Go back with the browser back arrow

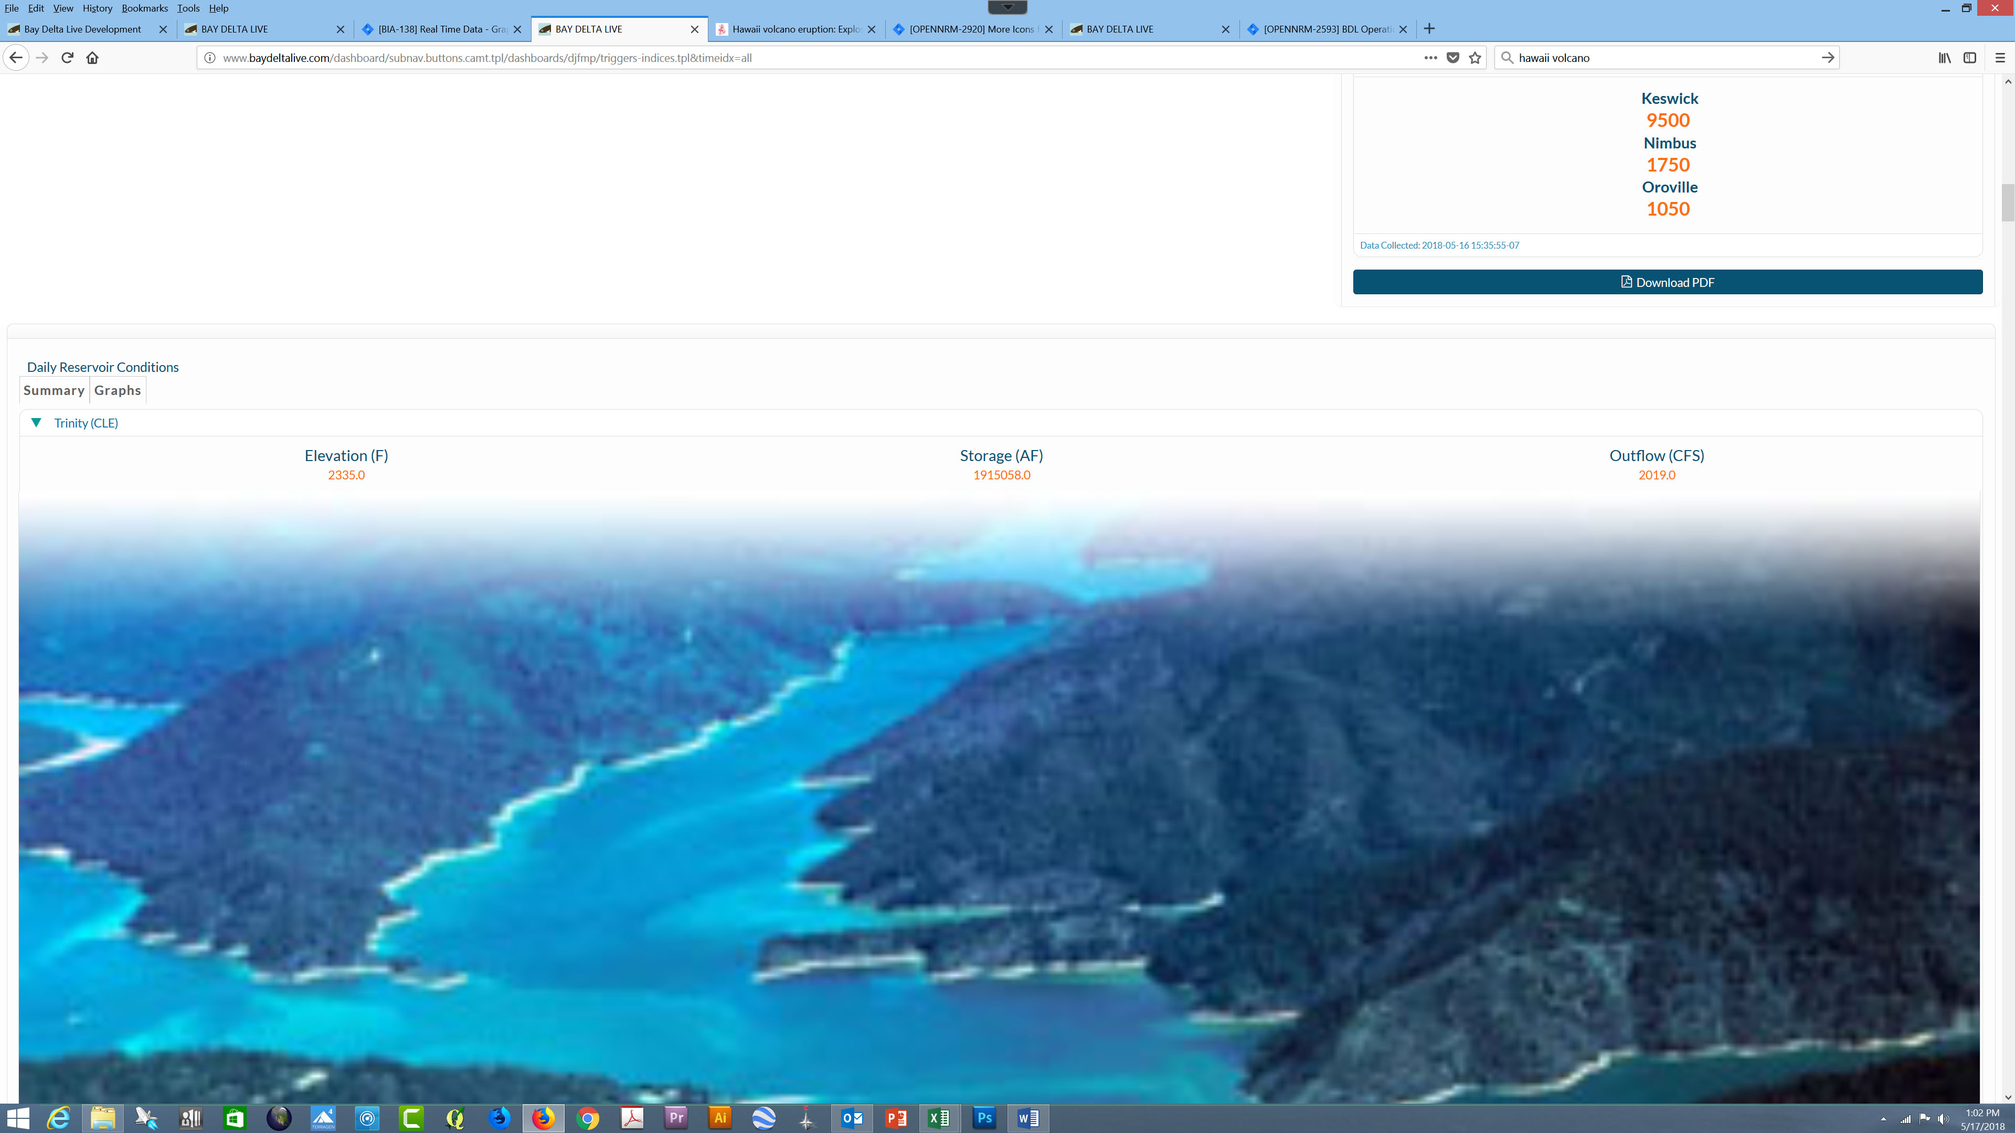click(16, 58)
